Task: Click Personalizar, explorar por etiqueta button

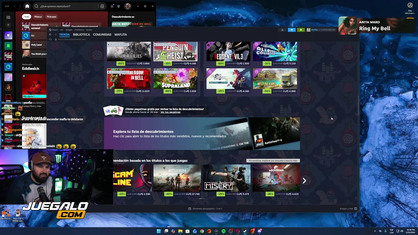Action: coord(273,161)
